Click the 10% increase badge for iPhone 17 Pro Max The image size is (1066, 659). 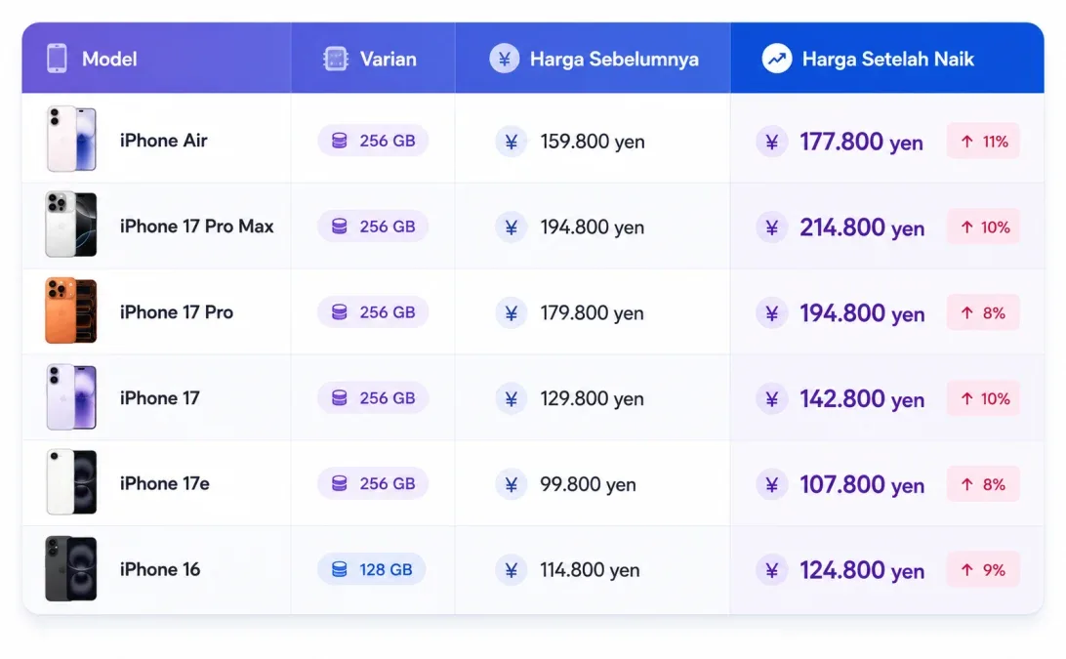click(983, 227)
